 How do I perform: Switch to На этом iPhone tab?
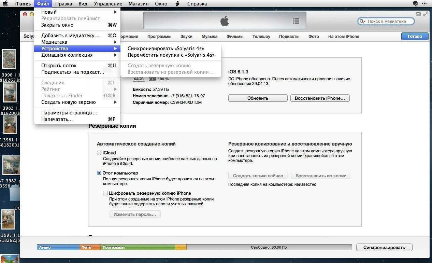[344, 37]
